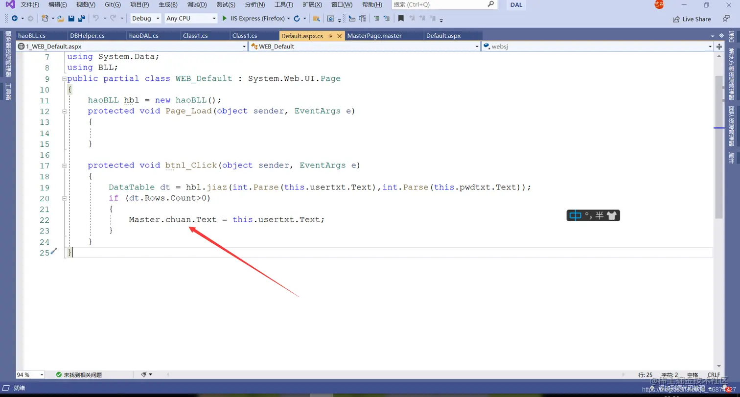Open the New Project dropdown arrow
This screenshot has width=740, height=397.
[52, 19]
